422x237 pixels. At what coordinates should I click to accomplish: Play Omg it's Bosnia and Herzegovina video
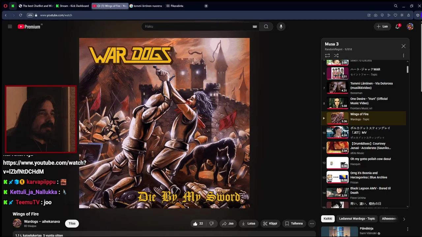click(364, 177)
